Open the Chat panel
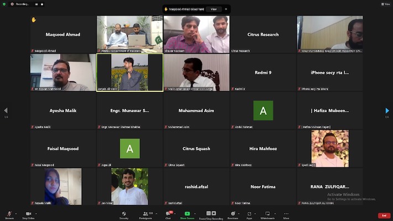393x221 pixels. tap(168, 214)
